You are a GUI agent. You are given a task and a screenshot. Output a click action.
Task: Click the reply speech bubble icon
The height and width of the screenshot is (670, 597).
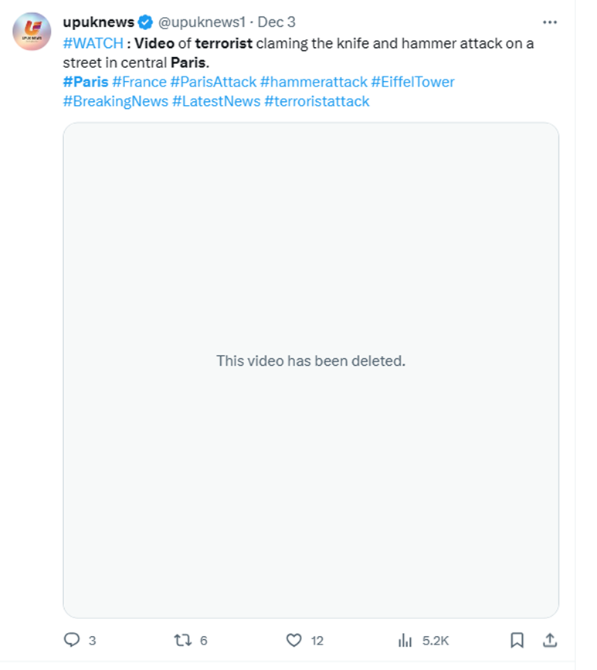(x=72, y=640)
